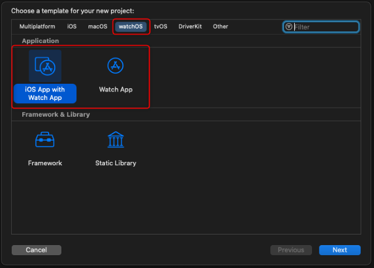Switch to the iOS platform tab
This screenshot has width=374, height=268.
(72, 26)
